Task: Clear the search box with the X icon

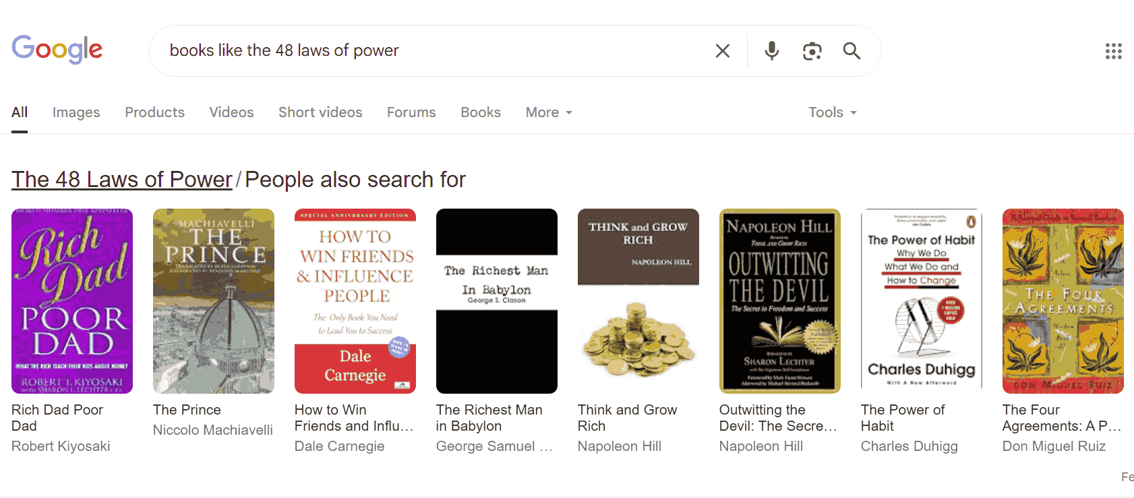Action: (722, 51)
